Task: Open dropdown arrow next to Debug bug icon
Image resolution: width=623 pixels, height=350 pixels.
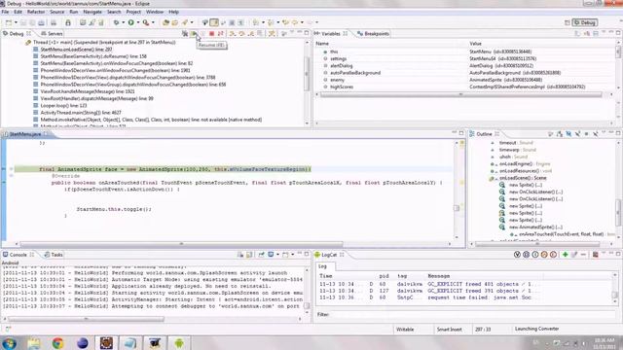Action: tap(124, 22)
